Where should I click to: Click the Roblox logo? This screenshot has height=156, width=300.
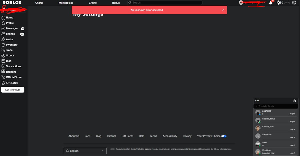[x=12, y=3]
